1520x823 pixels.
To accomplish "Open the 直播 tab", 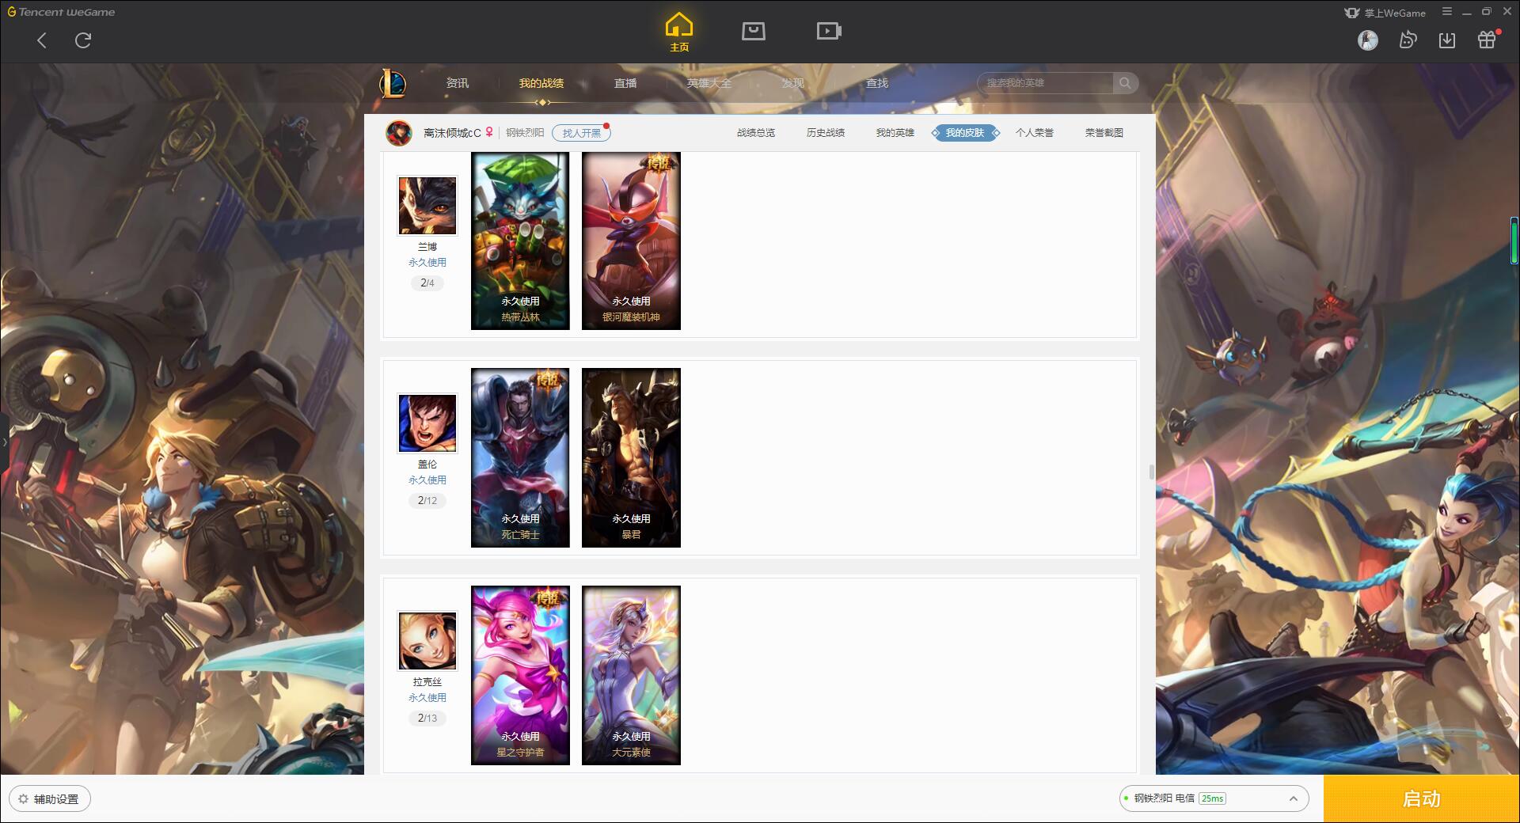I will click(625, 83).
